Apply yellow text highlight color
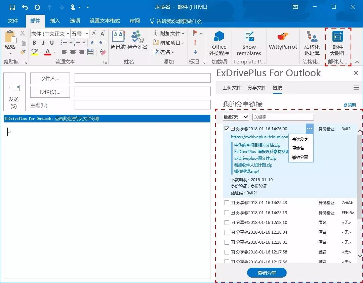Image resolution: width=363 pixels, height=283 pixels. [35, 52]
